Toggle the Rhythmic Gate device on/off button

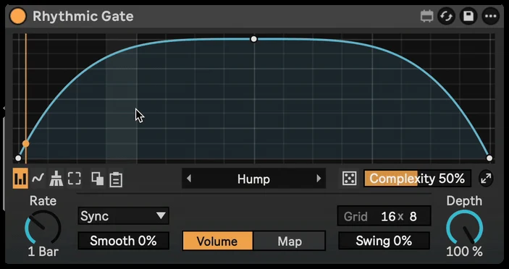[18, 16]
